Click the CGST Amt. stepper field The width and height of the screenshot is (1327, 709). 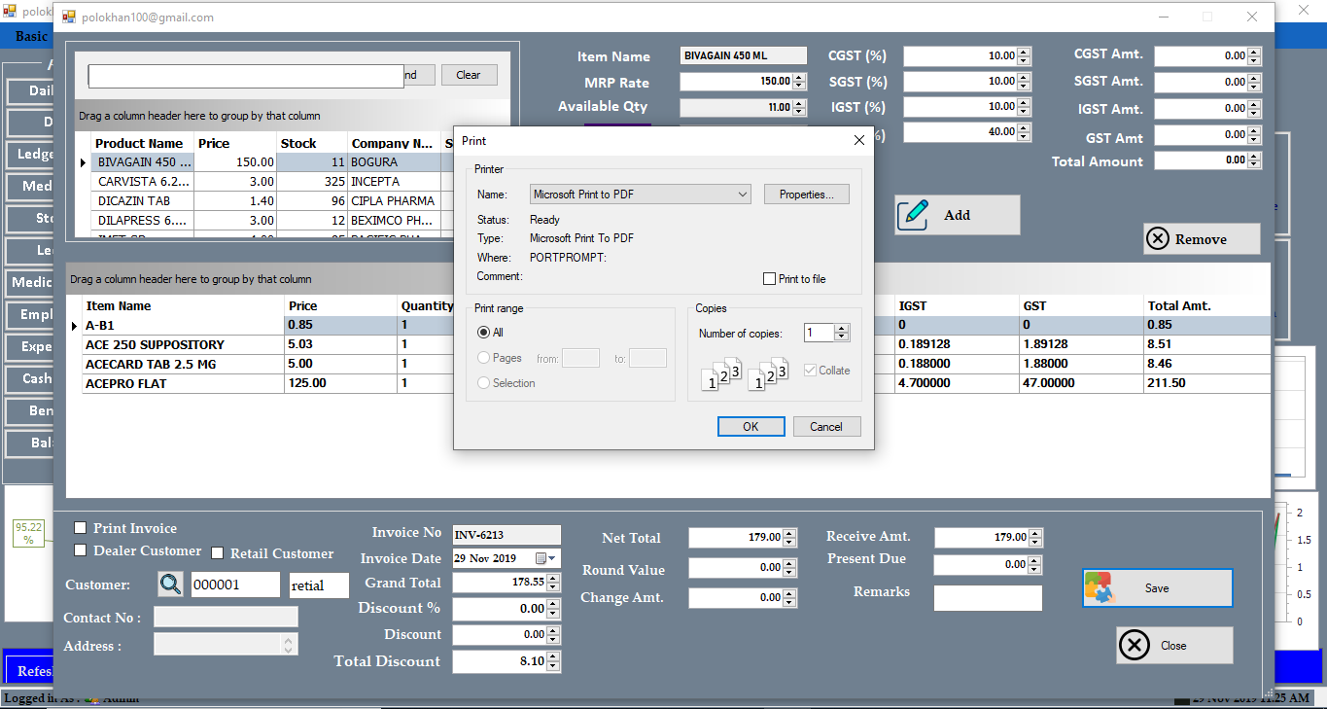tap(1208, 56)
